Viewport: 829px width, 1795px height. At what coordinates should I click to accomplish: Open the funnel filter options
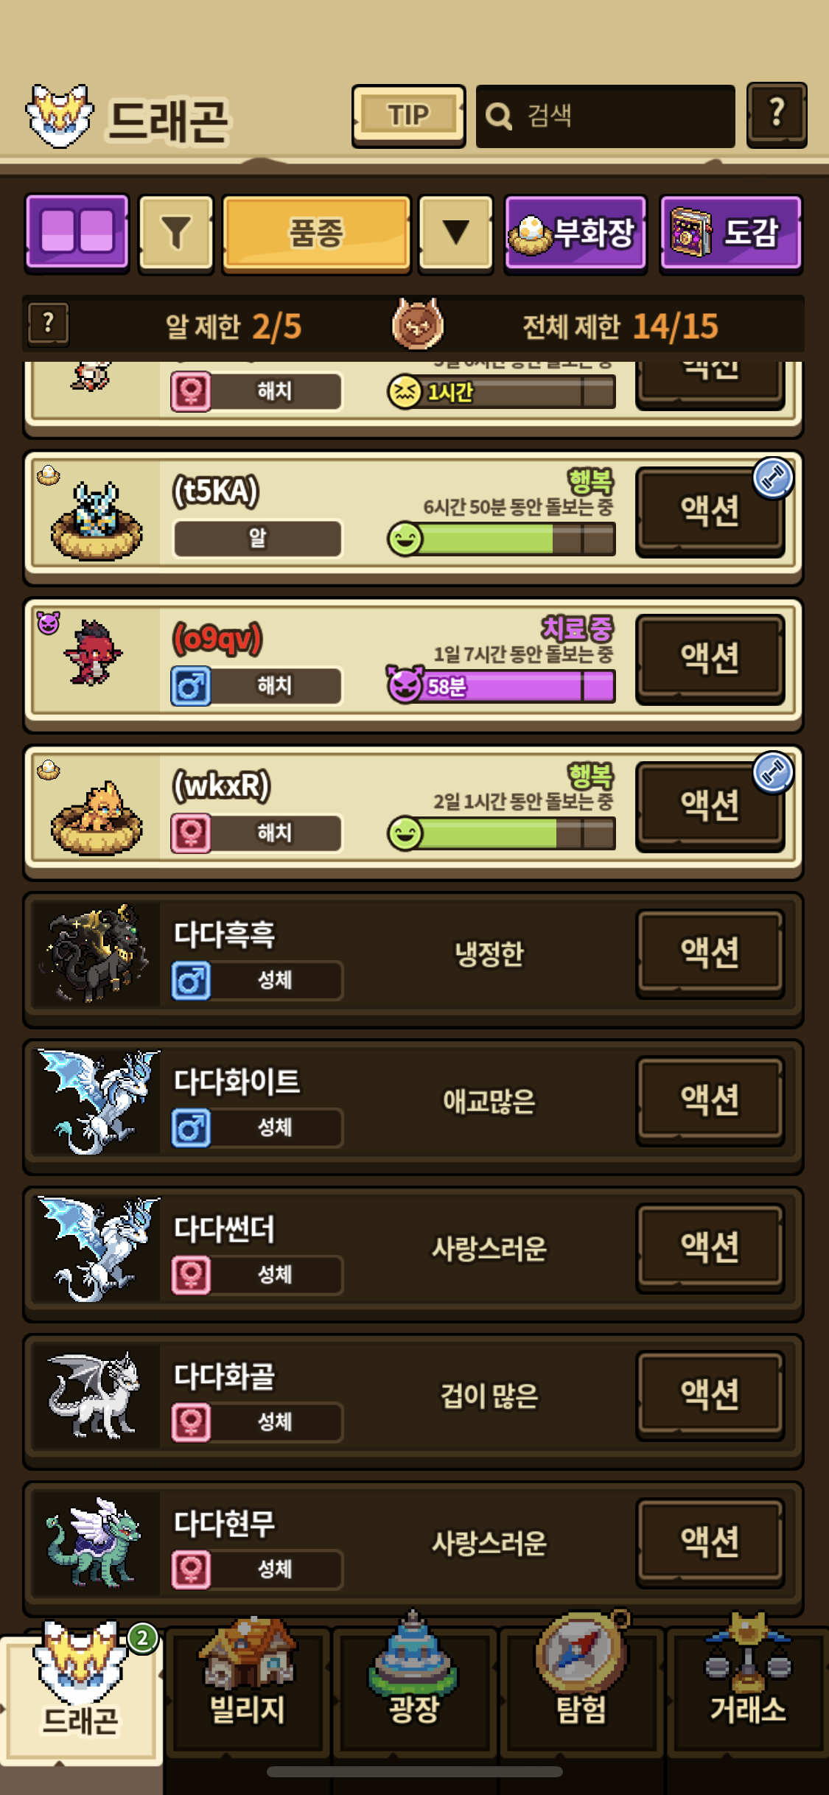(176, 232)
